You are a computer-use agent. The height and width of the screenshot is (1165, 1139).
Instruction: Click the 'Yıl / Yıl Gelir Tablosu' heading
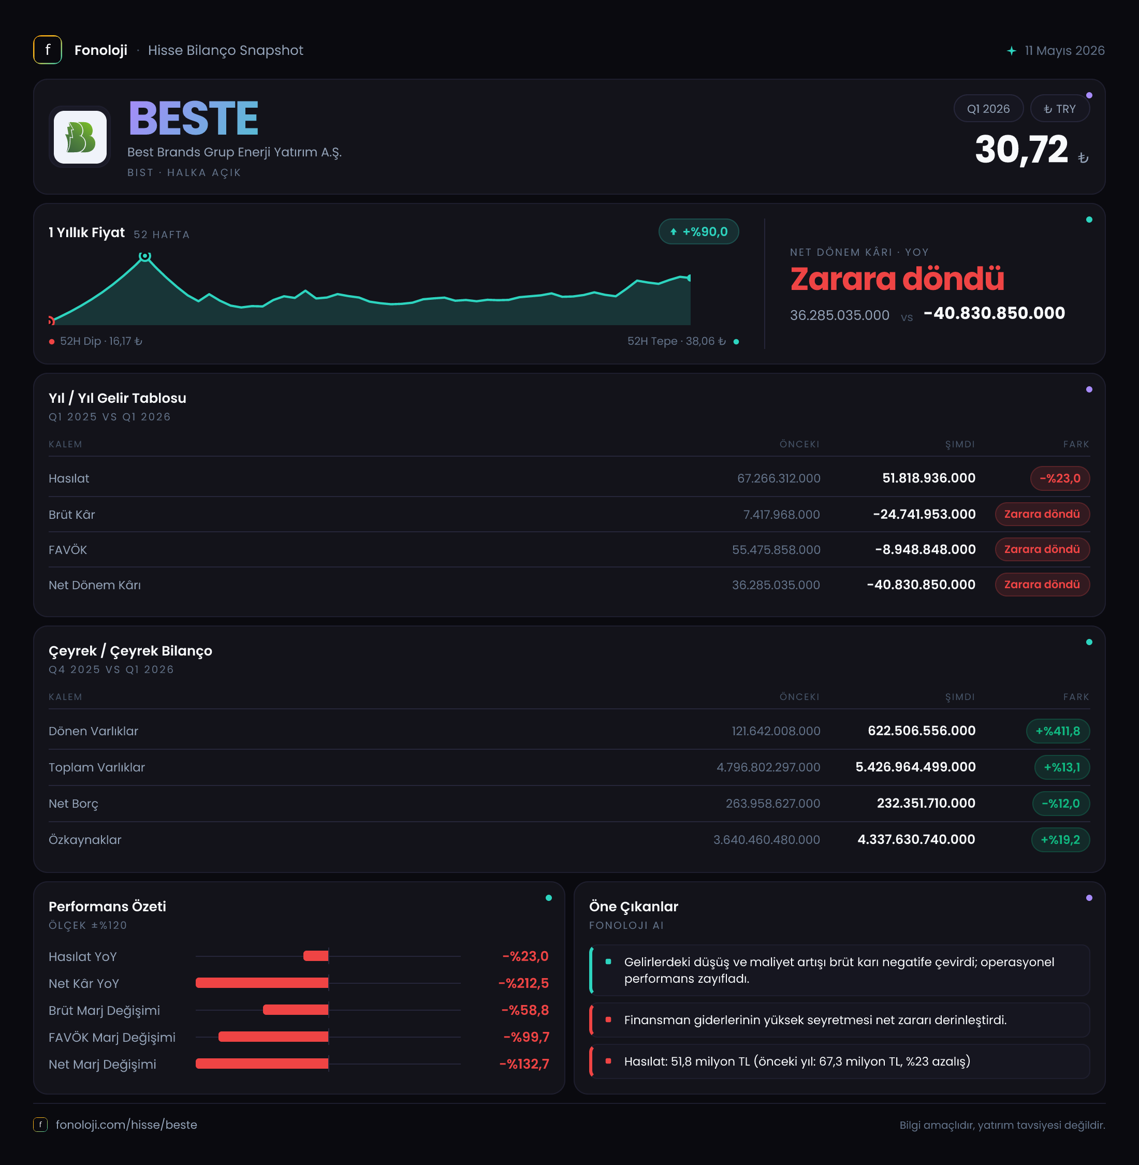(x=117, y=398)
